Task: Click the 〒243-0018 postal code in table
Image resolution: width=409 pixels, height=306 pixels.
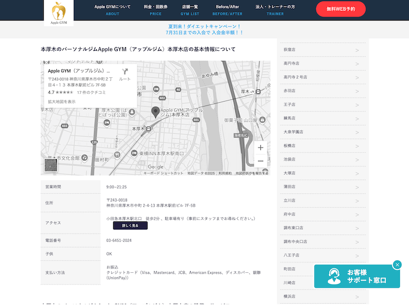Action: pos(117,200)
